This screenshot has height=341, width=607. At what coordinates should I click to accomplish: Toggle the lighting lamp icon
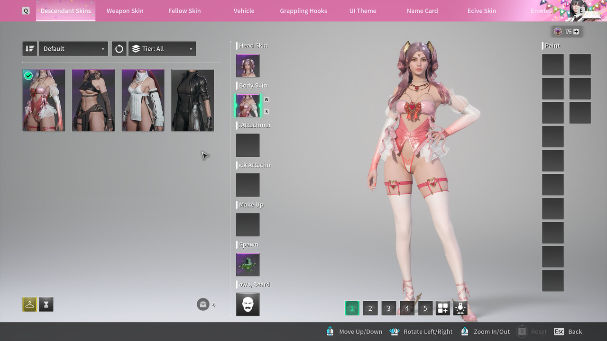tap(460, 308)
